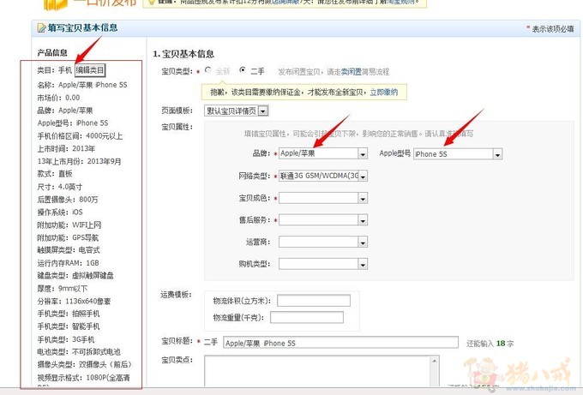Click the 厚度: 9mm以下 text
Image resolution: width=583 pixels, height=395 pixels.
pyautogui.click(x=63, y=289)
